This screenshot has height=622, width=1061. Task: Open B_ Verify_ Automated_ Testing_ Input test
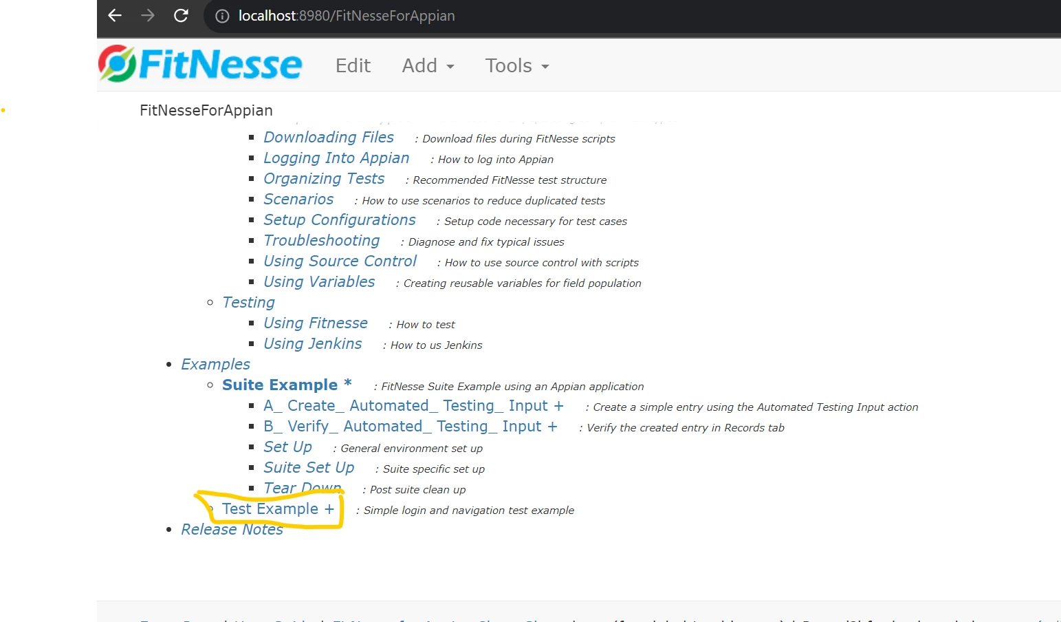411,427
